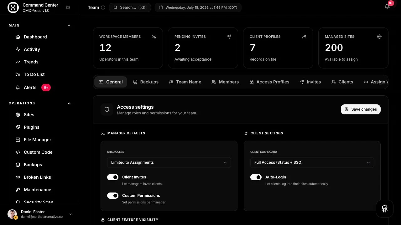
Task: Expand the Daniel Foster account menu chevron
Action: [x=70, y=214]
